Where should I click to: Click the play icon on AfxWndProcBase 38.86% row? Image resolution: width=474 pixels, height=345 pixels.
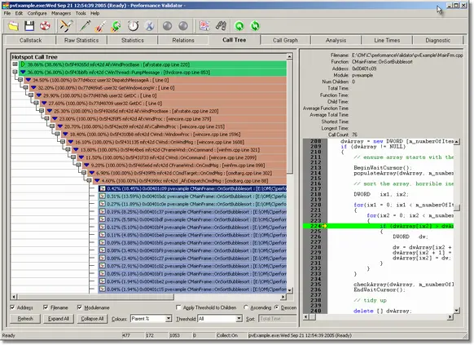click(x=24, y=64)
